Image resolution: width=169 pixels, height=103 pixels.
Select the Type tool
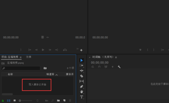[82, 97]
